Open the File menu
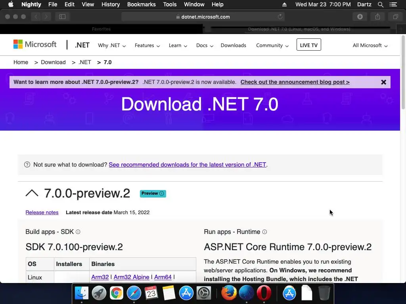 pos(53,4)
